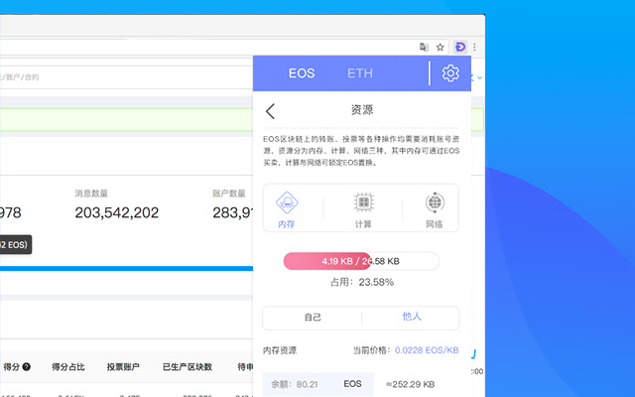Image resolution: width=635 pixels, height=397 pixels.
Task: Click the 4.19 KB memory usage bar
Action: [x=361, y=261]
